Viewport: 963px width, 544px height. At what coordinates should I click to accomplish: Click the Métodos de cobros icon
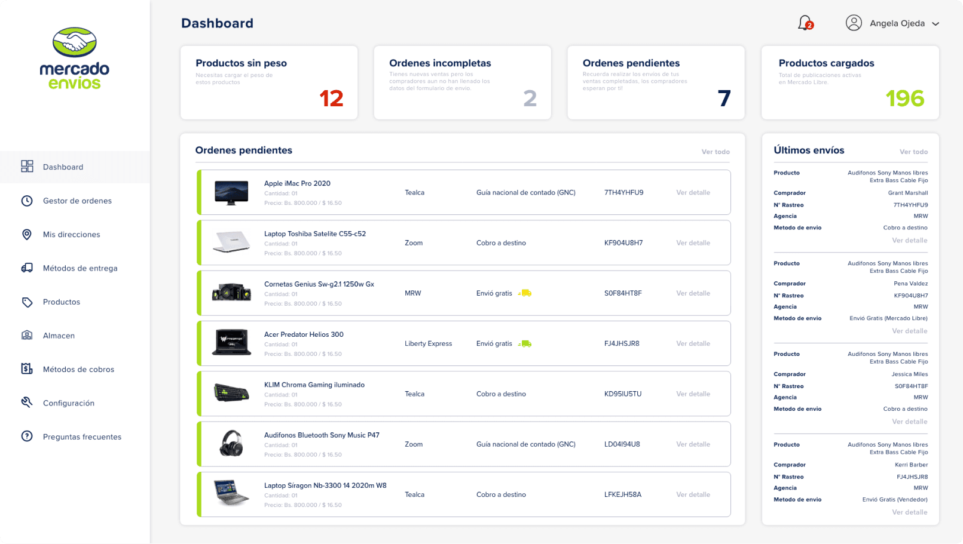click(27, 369)
